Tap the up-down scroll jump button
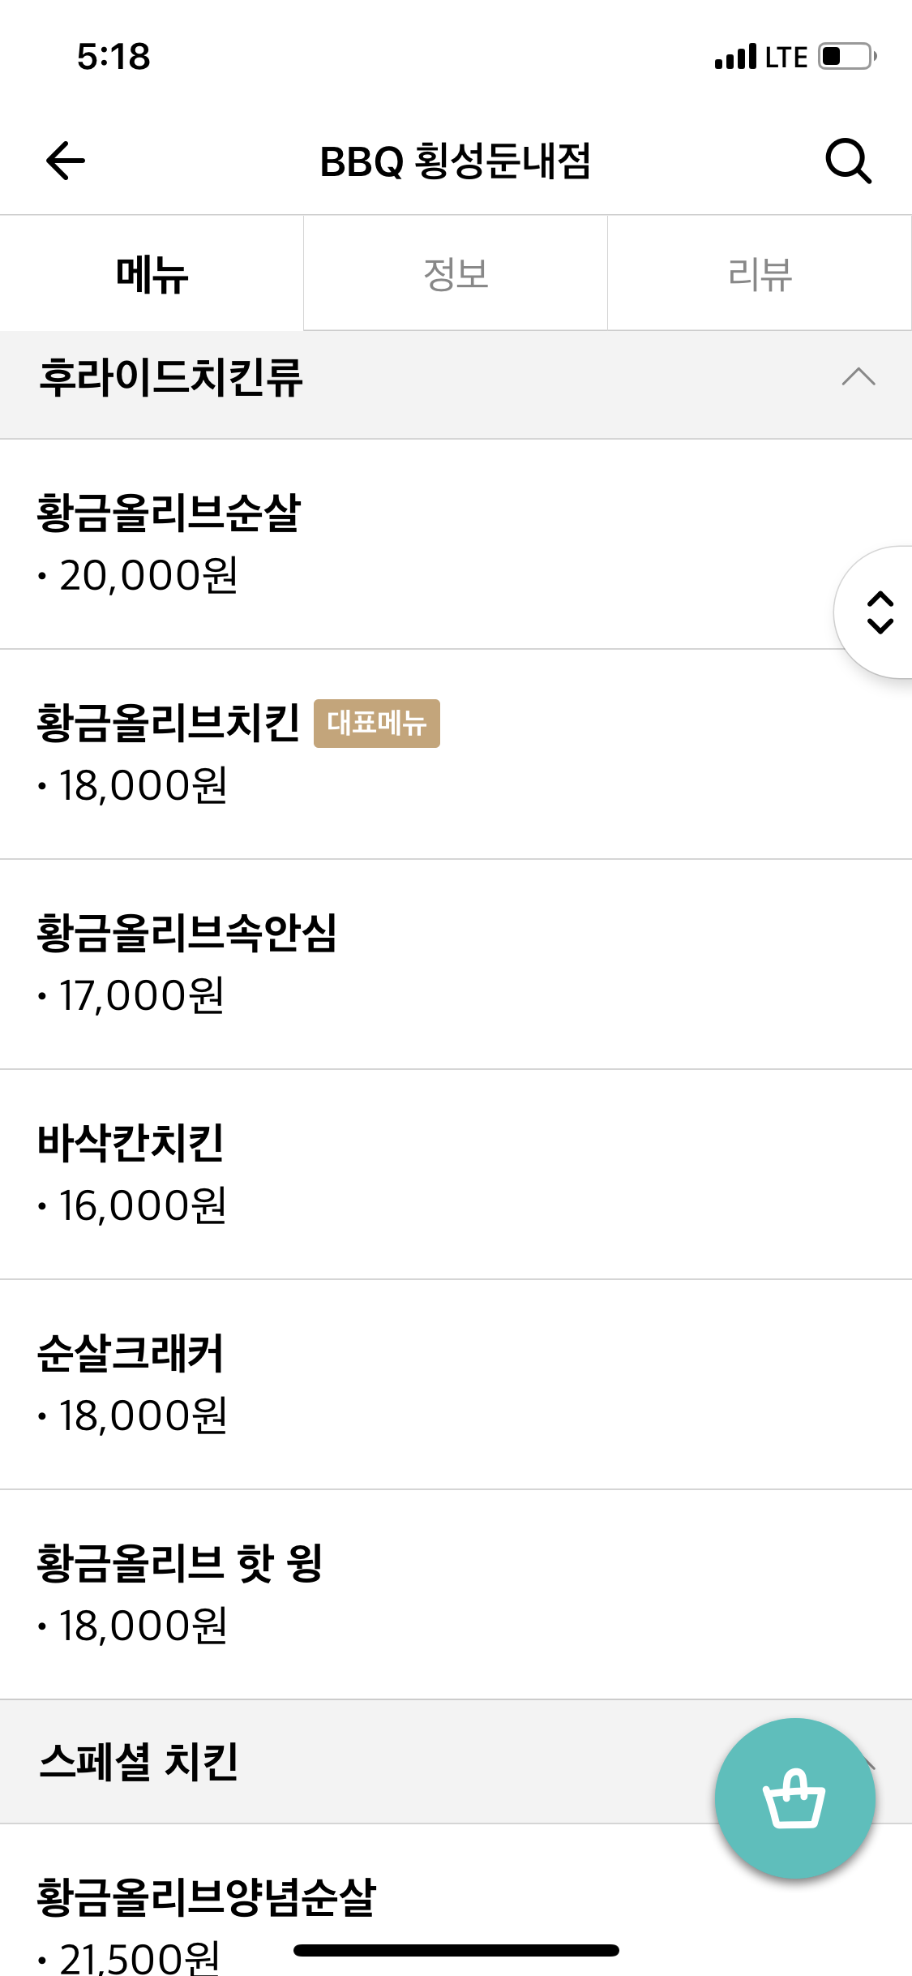Viewport: 912px width, 1976px height. pos(879,612)
